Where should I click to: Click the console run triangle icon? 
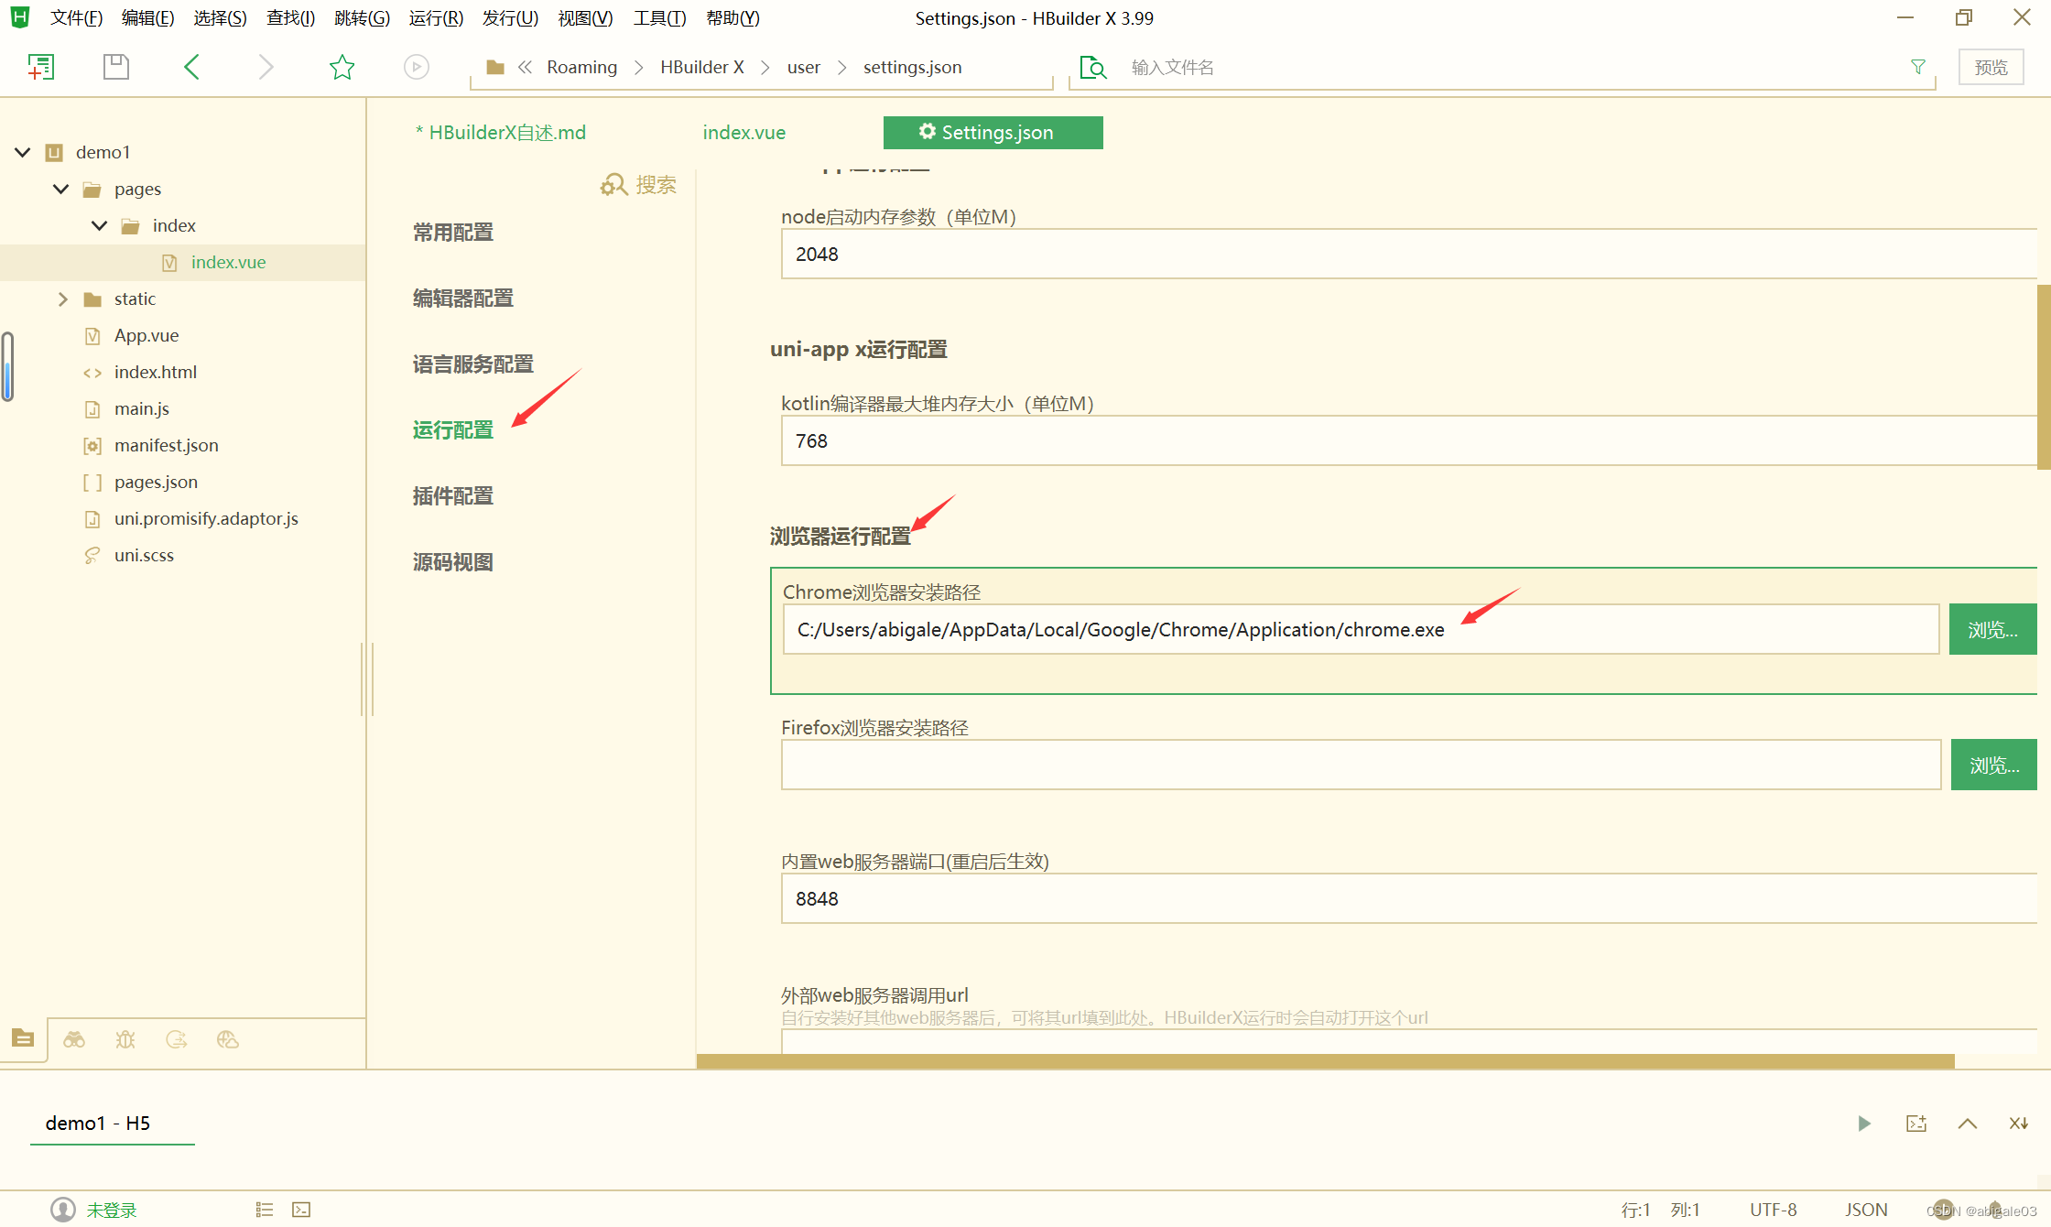click(x=1864, y=1124)
